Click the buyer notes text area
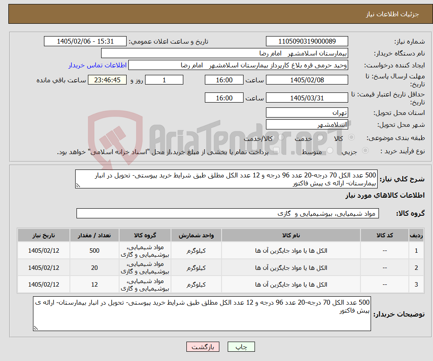The width and height of the screenshot is (433, 361). (x=202, y=313)
